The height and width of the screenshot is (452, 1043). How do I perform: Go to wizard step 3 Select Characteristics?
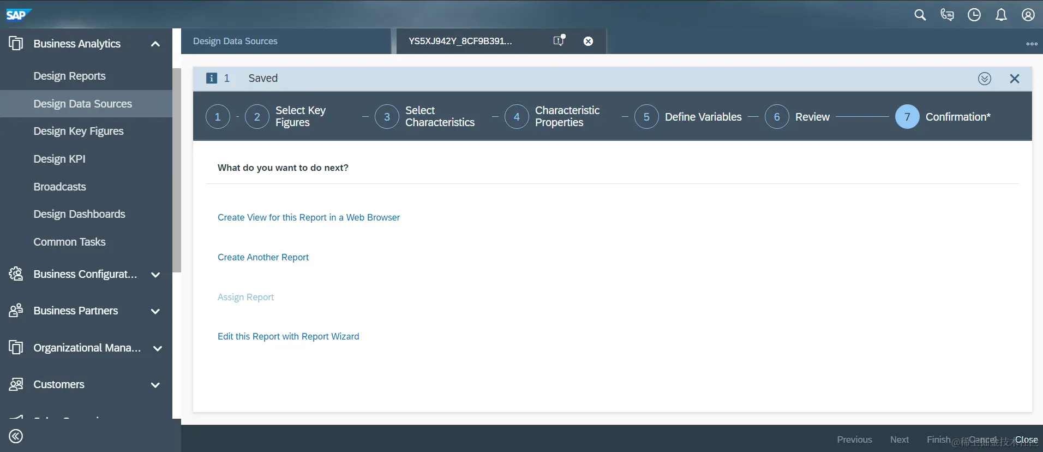click(x=387, y=117)
